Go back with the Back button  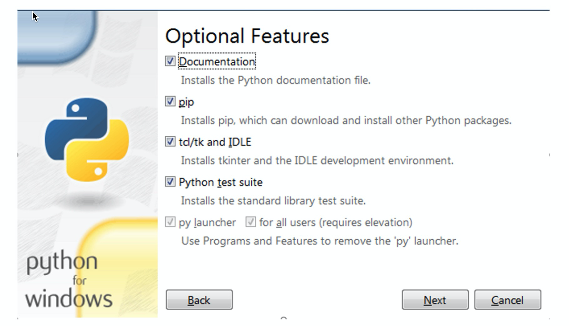pos(199,300)
